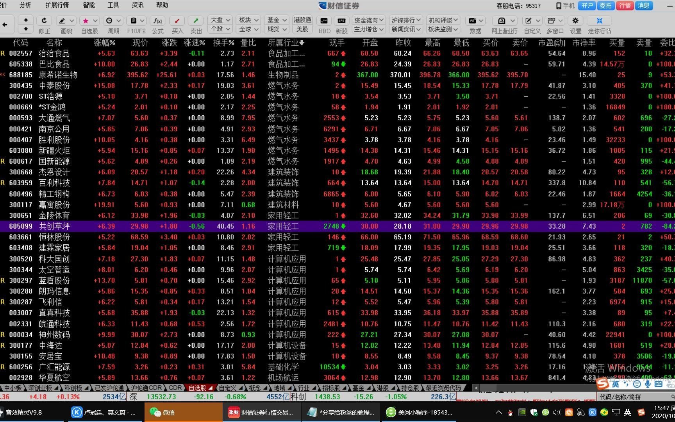Select the 画线 drawing pencil icon

(62, 20)
